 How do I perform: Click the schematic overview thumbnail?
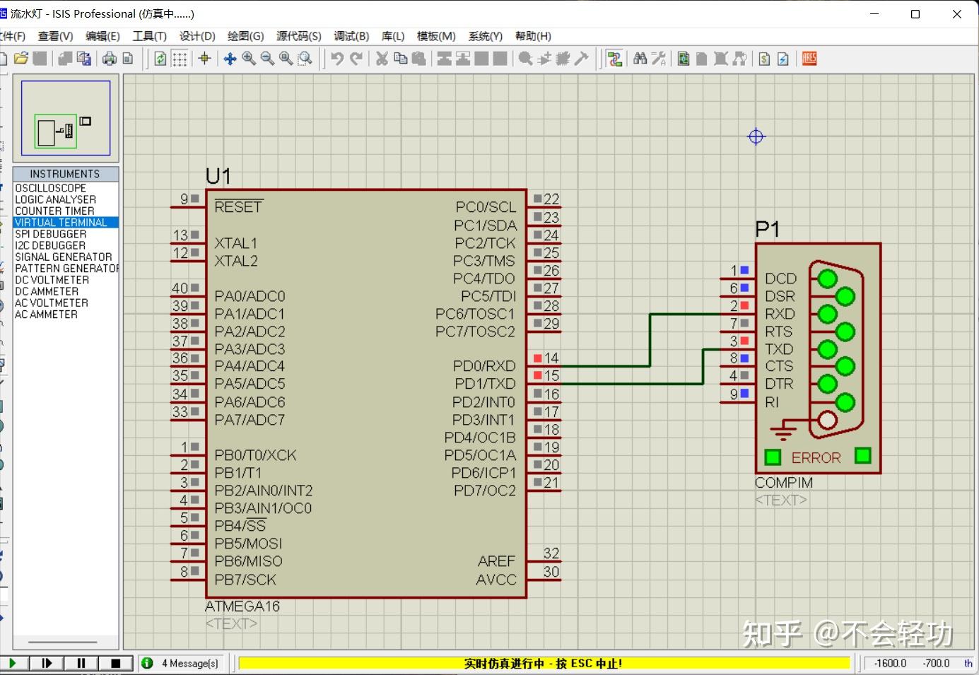[66, 117]
